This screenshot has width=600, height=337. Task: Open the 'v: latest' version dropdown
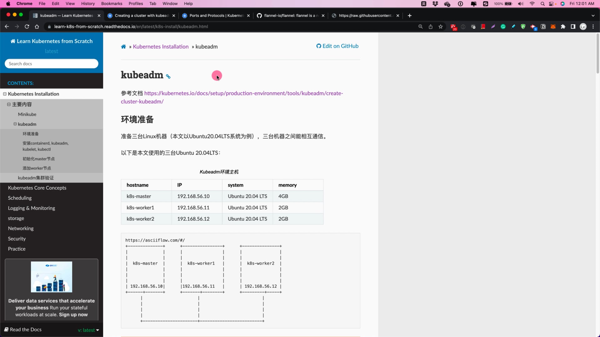click(x=88, y=330)
